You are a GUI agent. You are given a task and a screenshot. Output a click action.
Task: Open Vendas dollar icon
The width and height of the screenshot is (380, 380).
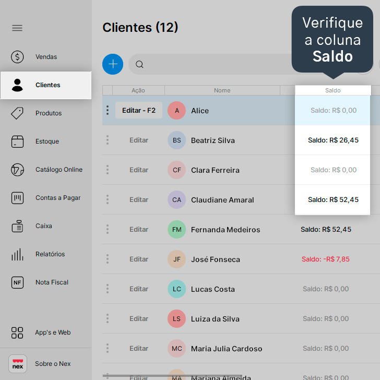tap(17, 57)
